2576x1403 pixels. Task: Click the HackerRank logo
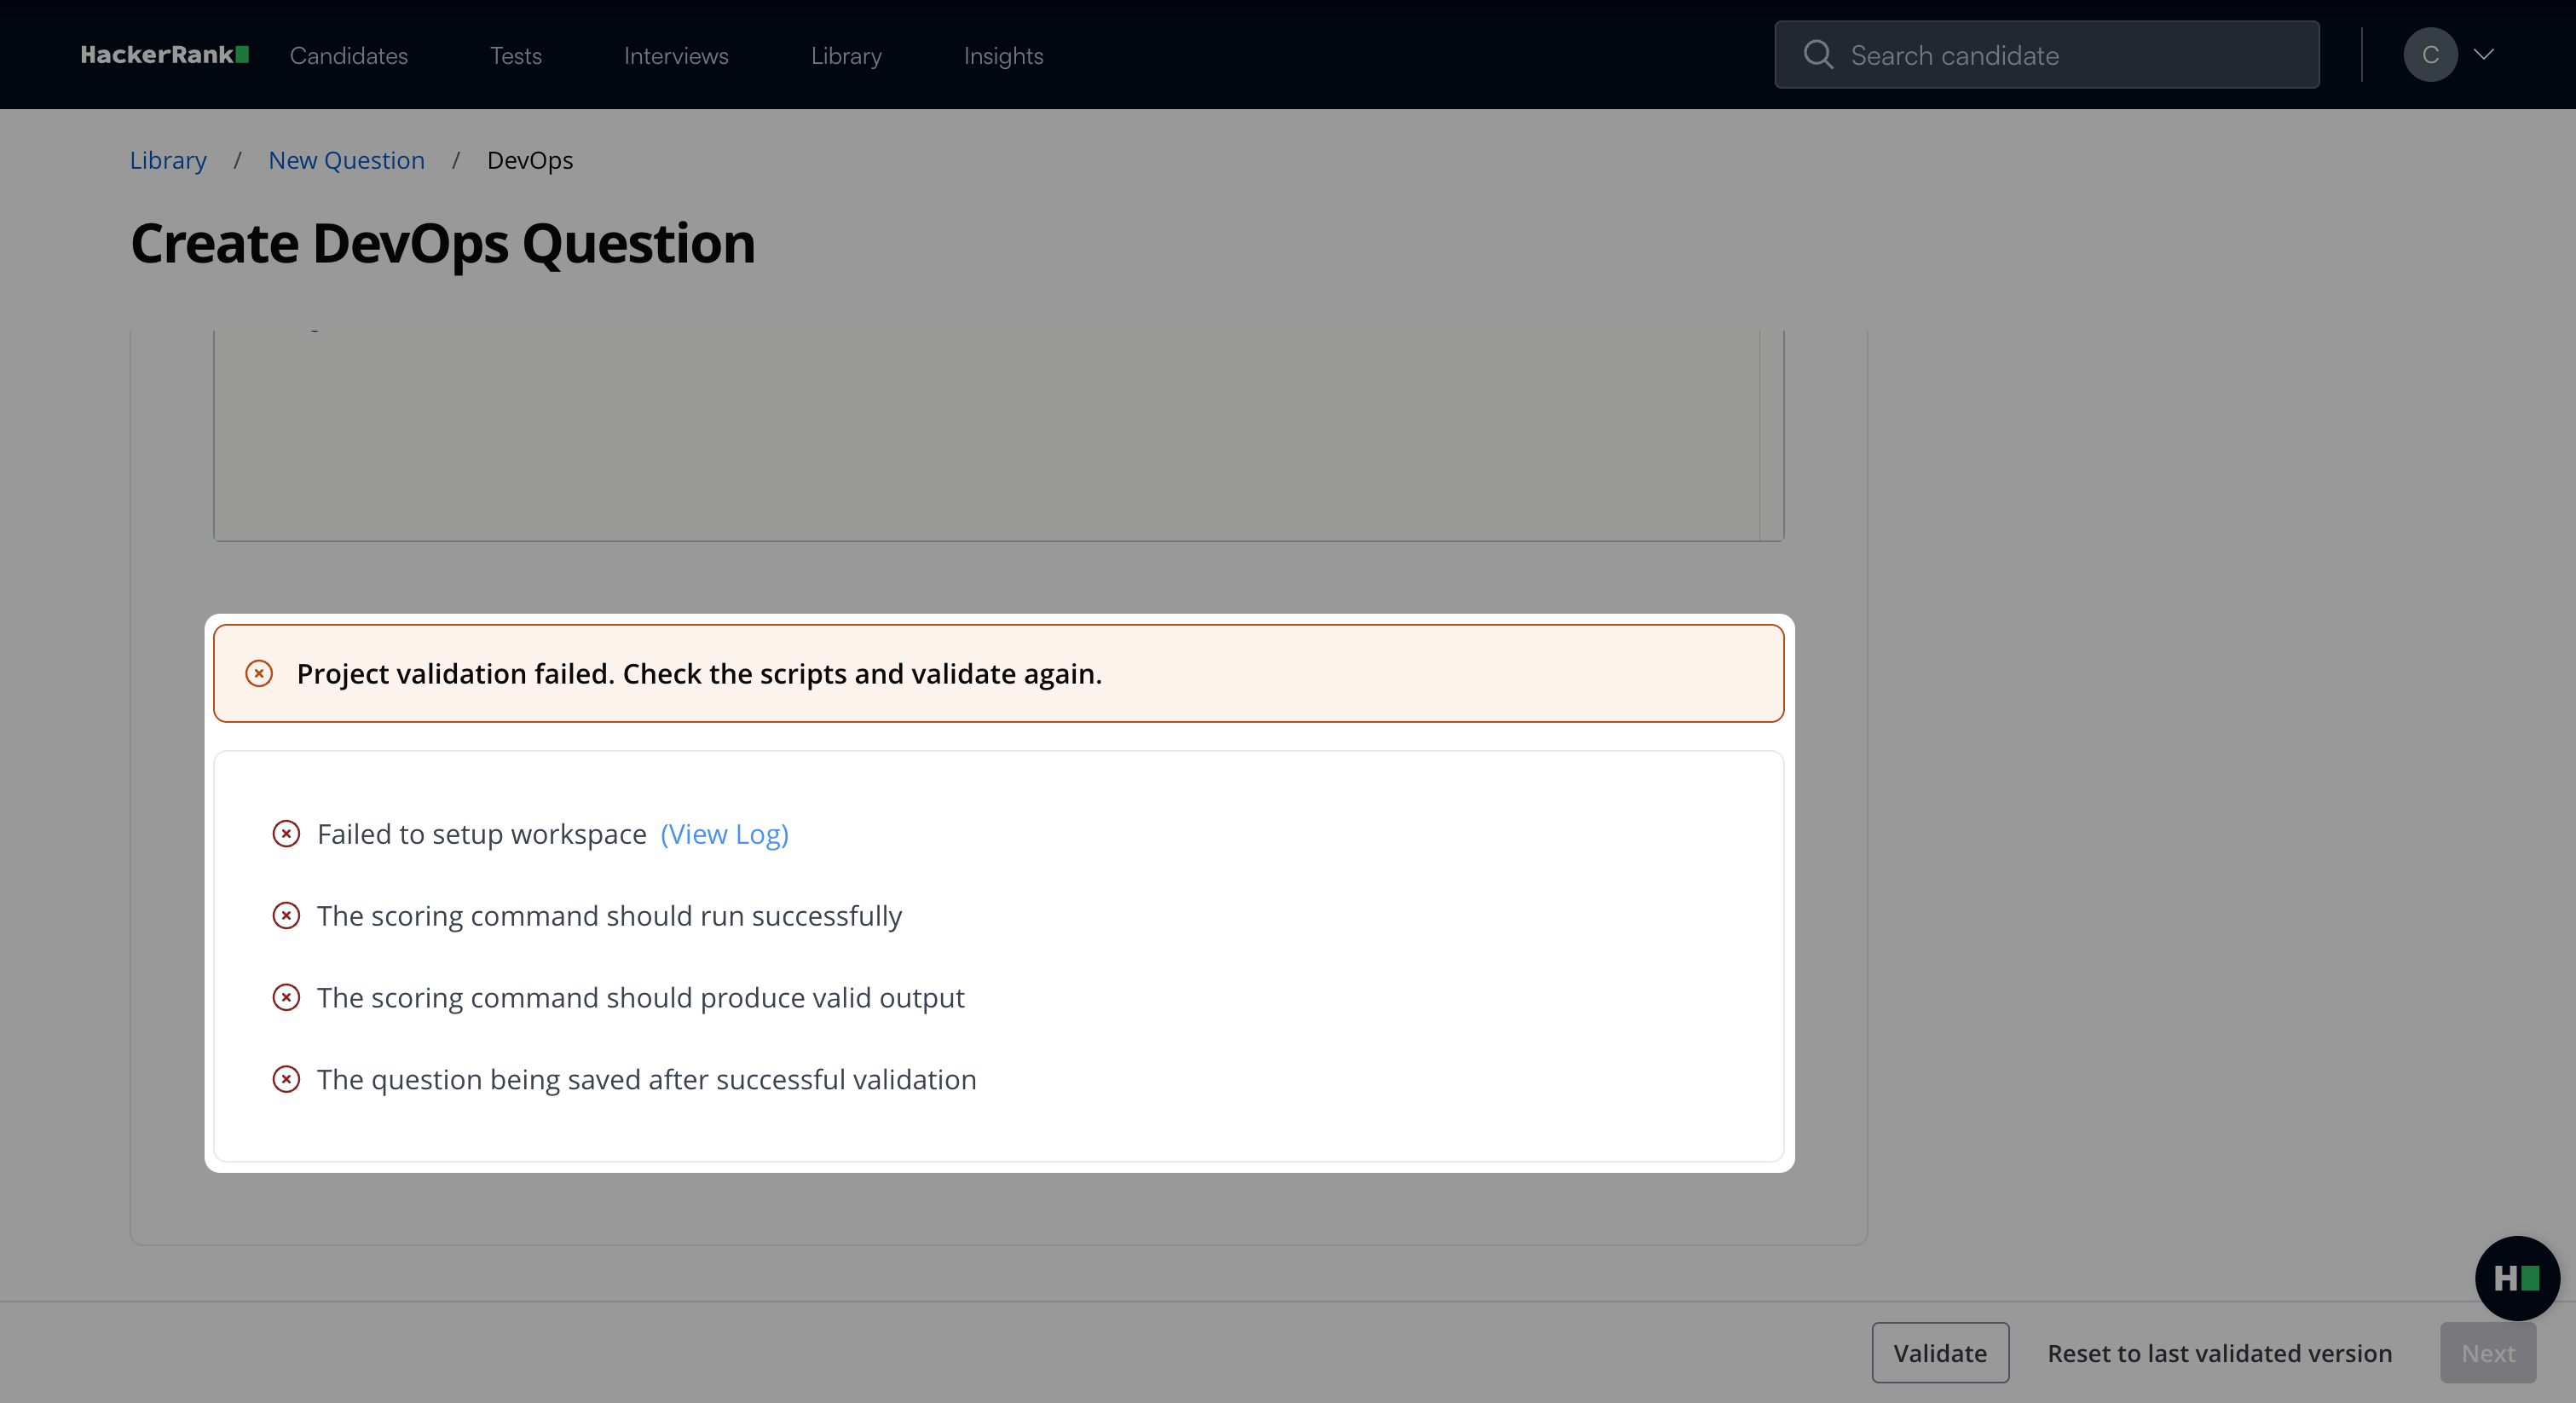tap(164, 55)
